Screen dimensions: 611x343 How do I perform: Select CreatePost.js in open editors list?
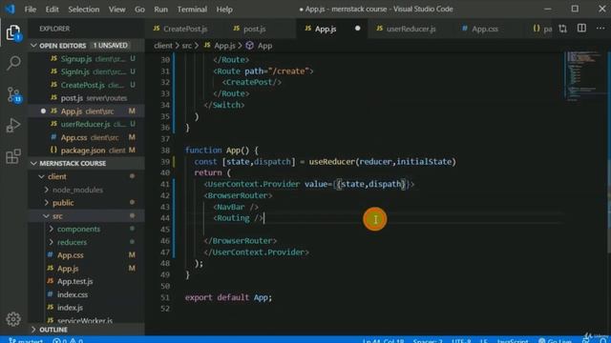click(x=87, y=85)
